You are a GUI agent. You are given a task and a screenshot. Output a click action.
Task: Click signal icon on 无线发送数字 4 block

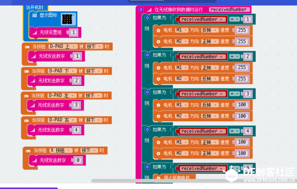point(33,130)
